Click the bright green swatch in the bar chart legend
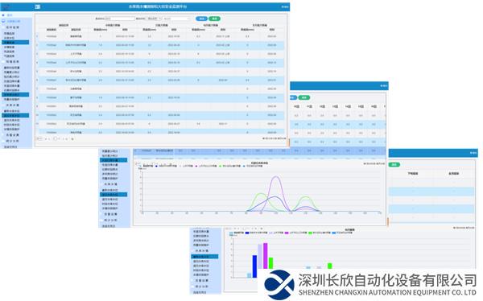Image resolution: width=483 pixels, height=301 pixels. (310, 233)
